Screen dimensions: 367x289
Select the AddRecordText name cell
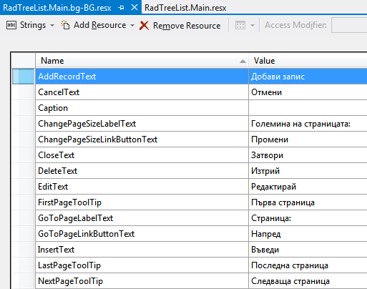pyautogui.click(x=142, y=77)
